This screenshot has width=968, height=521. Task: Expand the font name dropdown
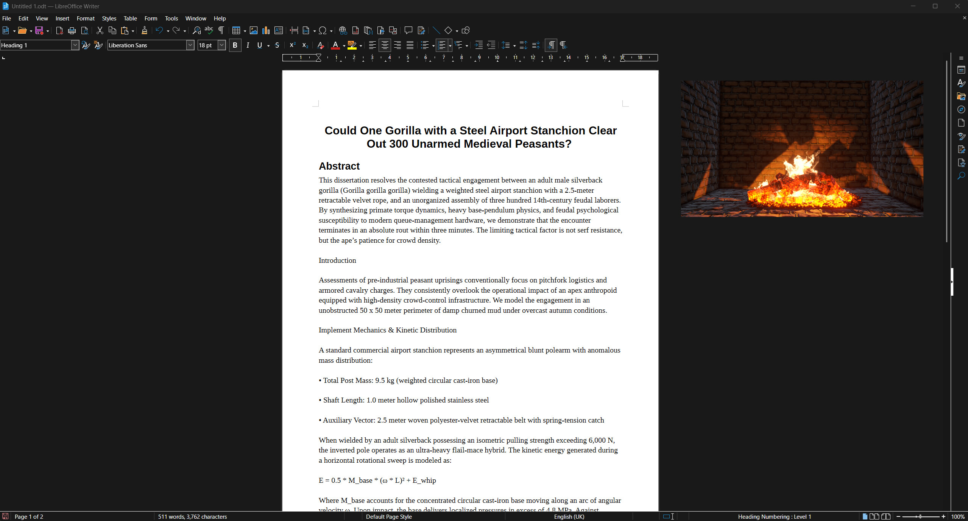click(190, 45)
